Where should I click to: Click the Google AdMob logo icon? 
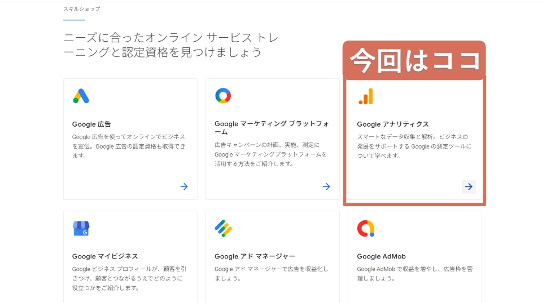(365, 228)
